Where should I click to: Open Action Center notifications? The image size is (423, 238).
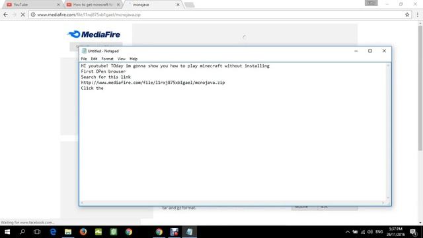413,232
